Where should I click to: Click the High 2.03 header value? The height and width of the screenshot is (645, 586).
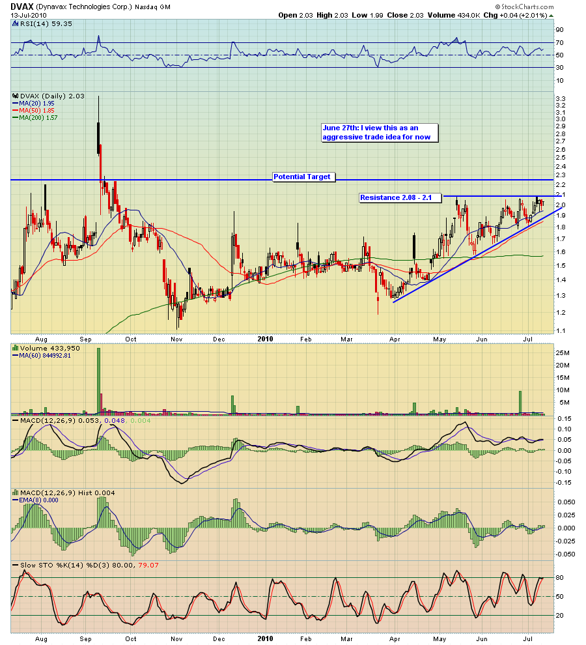(332, 15)
